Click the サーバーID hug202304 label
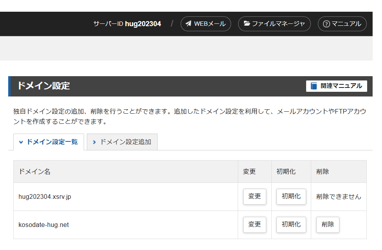 pos(127,24)
